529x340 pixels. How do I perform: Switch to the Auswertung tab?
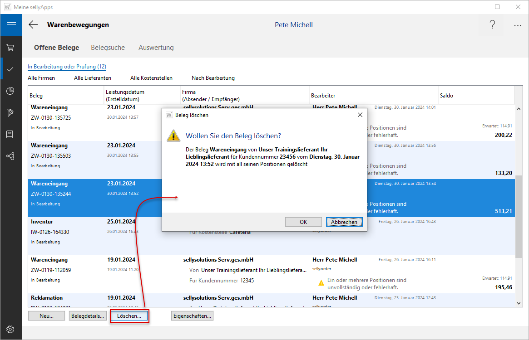[x=156, y=48]
